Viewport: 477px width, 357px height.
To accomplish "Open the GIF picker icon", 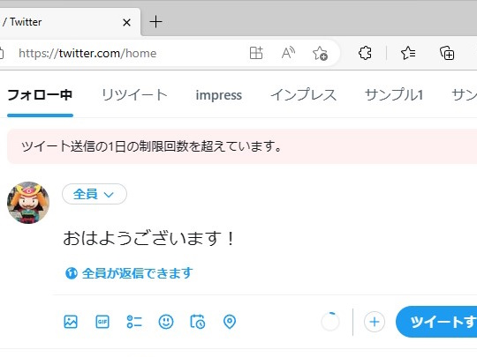I will pos(102,322).
